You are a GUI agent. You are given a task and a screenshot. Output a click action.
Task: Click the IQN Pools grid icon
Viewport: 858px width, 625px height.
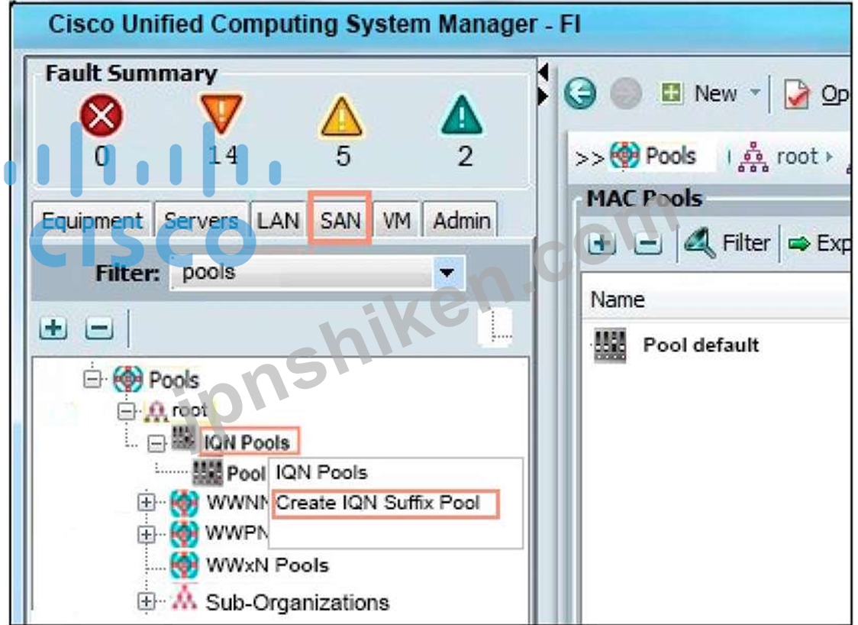[x=183, y=439]
